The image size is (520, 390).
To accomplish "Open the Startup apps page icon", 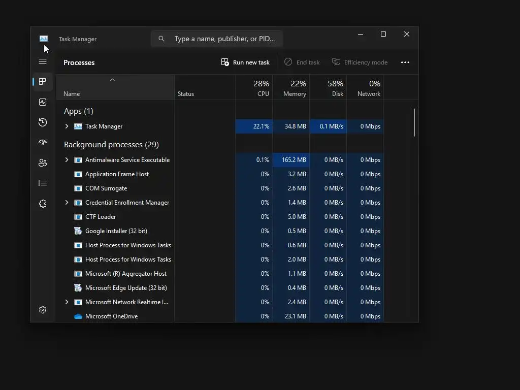I will click(x=43, y=143).
